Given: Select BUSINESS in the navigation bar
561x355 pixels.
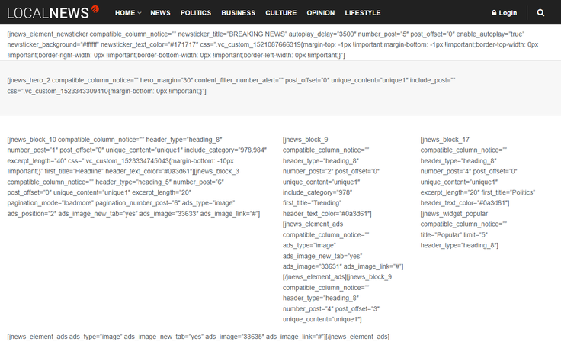Looking at the screenshot, I should pos(239,13).
